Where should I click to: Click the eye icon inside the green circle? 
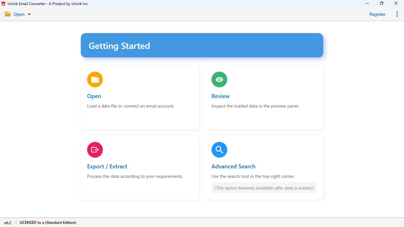click(x=219, y=79)
